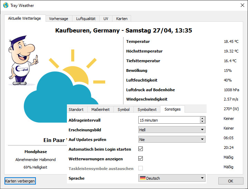Open the Erscheinungsbild dropdown set to Hell

pos(171,130)
